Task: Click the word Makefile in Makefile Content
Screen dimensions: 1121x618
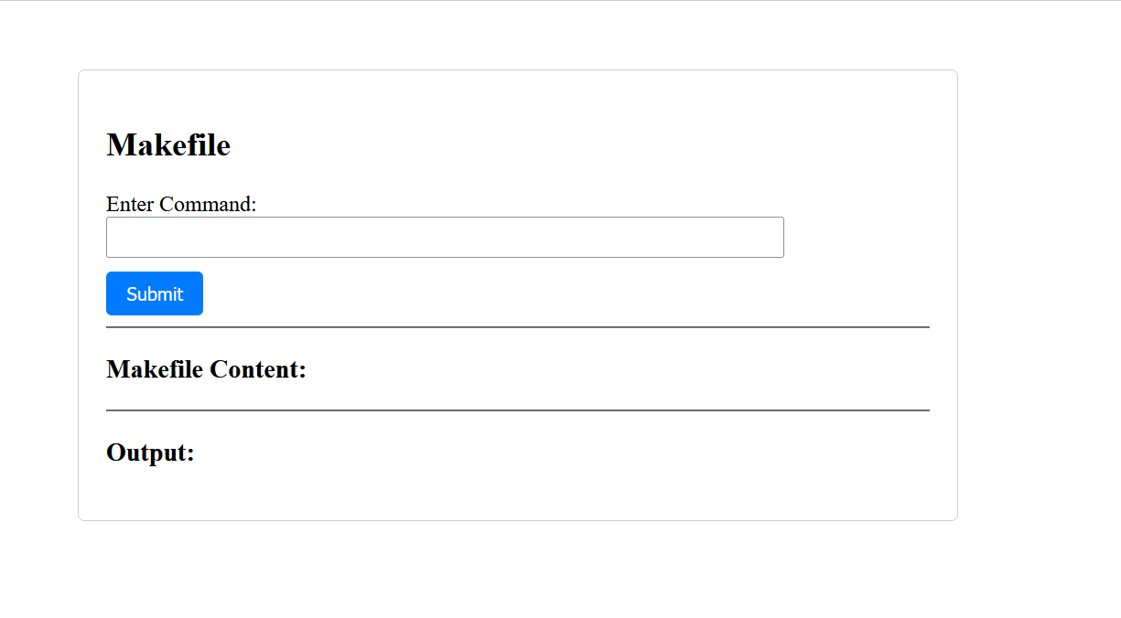Action: tap(155, 369)
